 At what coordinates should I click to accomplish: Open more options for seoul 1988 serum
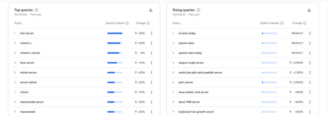310,102
